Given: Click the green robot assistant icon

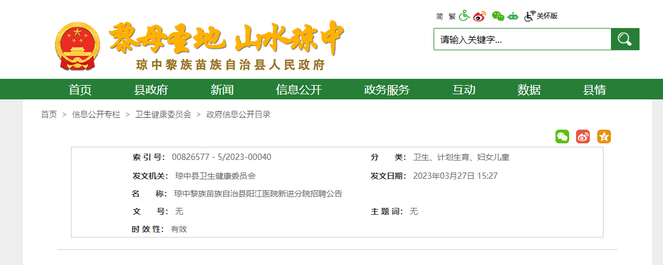Looking at the screenshot, I should point(513,16).
